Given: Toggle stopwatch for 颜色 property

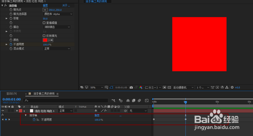Looking at the screenshot, I should click(11, 40).
